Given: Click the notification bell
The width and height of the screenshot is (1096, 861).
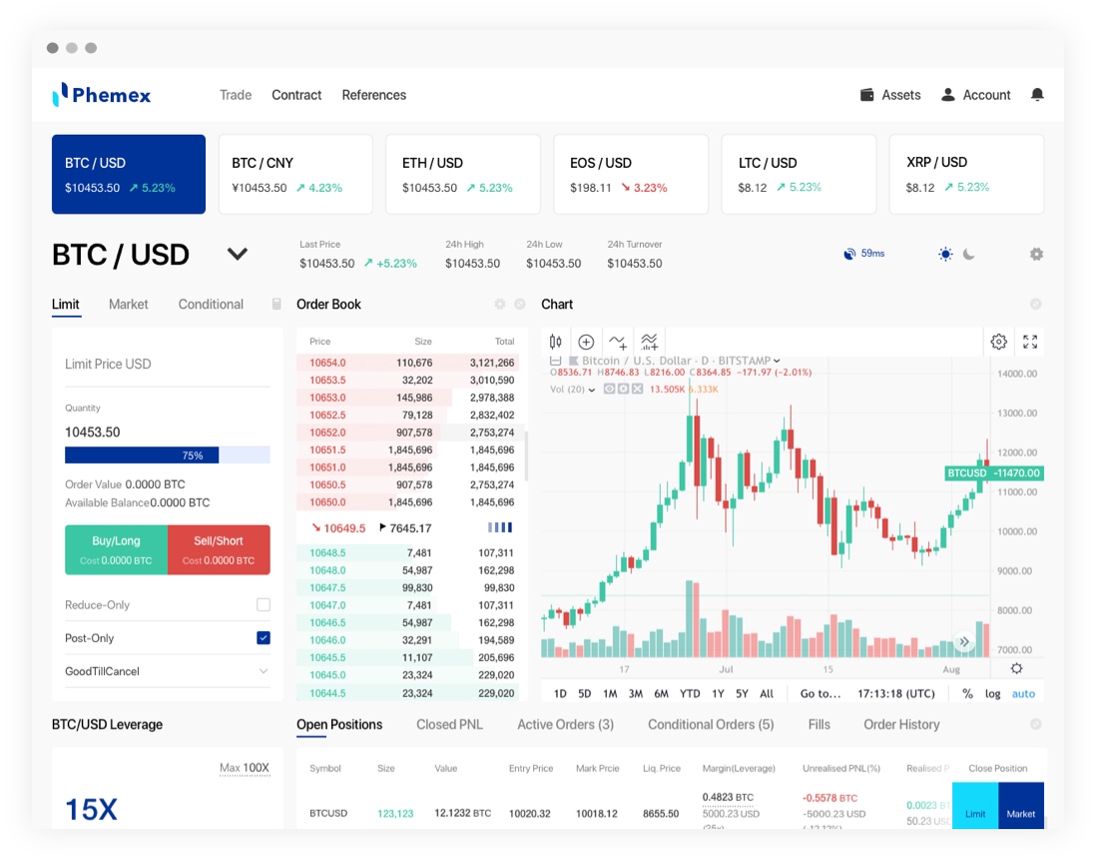Looking at the screenshot, I should 1037,94.
